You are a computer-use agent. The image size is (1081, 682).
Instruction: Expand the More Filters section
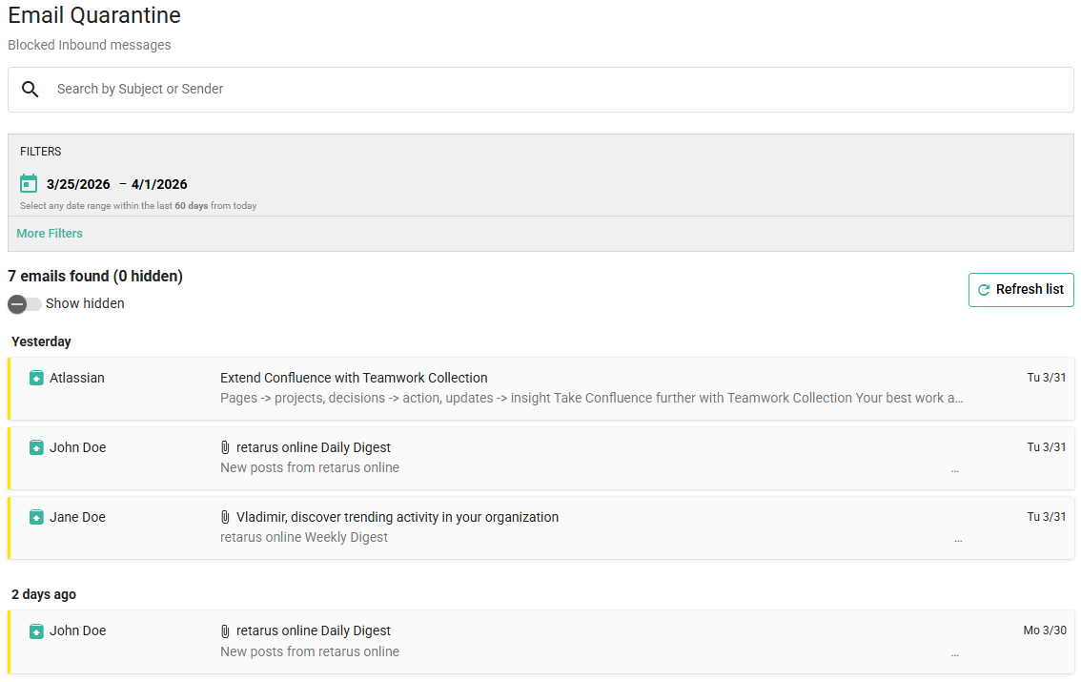coord(50,233)
